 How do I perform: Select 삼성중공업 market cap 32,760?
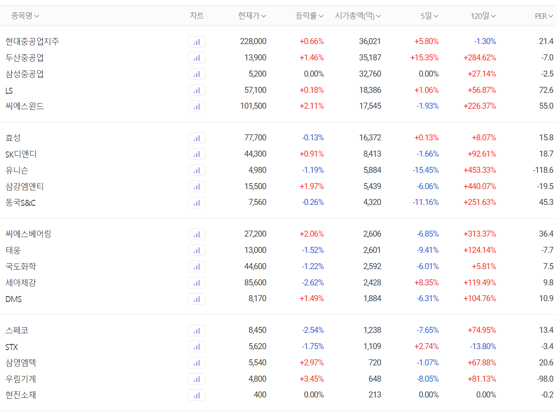[x=370, y=74]
